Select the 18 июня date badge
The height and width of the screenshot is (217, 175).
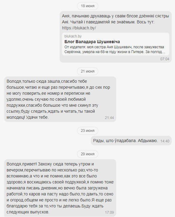(x=87, y=6)
